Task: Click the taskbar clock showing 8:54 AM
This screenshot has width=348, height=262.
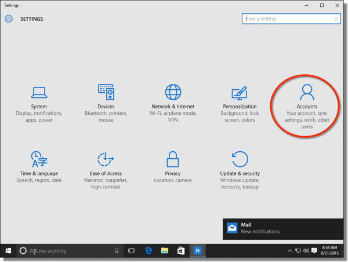Action: coord(330,250)
